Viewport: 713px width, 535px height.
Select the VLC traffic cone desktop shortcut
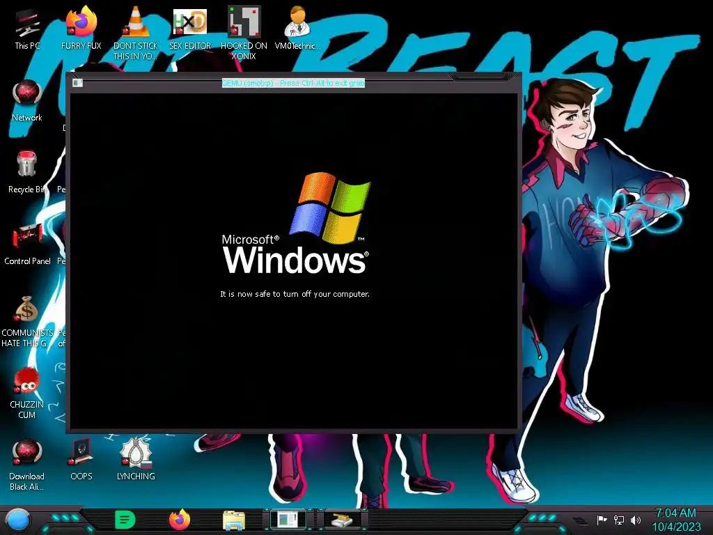pyautogui.click(x=136, y=33)
